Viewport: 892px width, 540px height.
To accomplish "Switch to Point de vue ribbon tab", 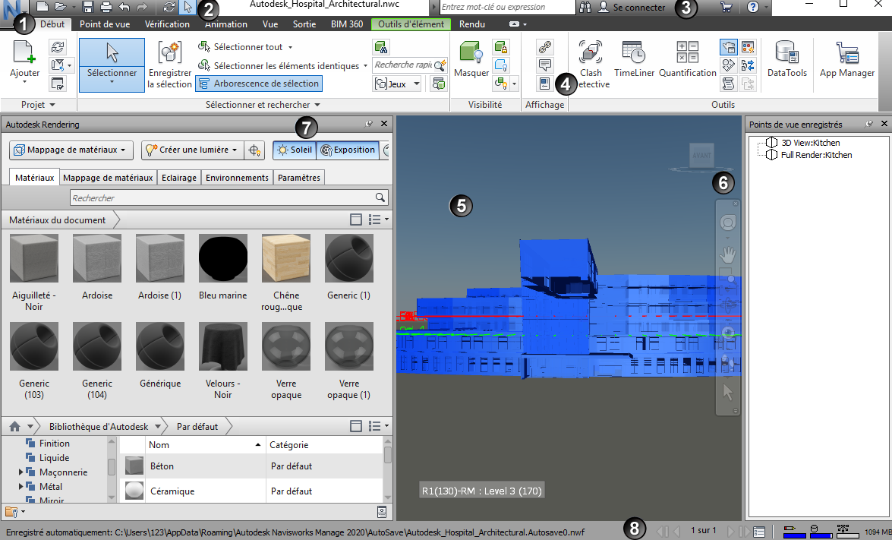I will (x=105, y=24).
